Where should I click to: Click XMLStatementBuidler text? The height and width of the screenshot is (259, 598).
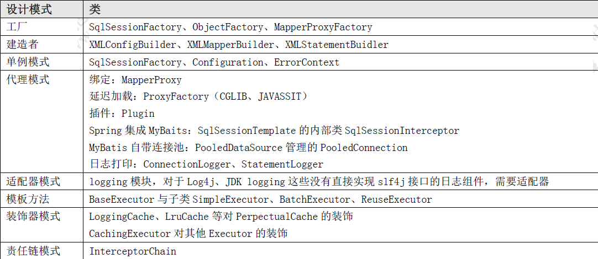click(337, 45)
